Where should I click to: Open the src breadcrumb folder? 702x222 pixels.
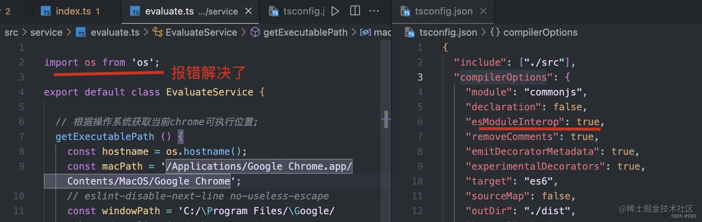11,32
